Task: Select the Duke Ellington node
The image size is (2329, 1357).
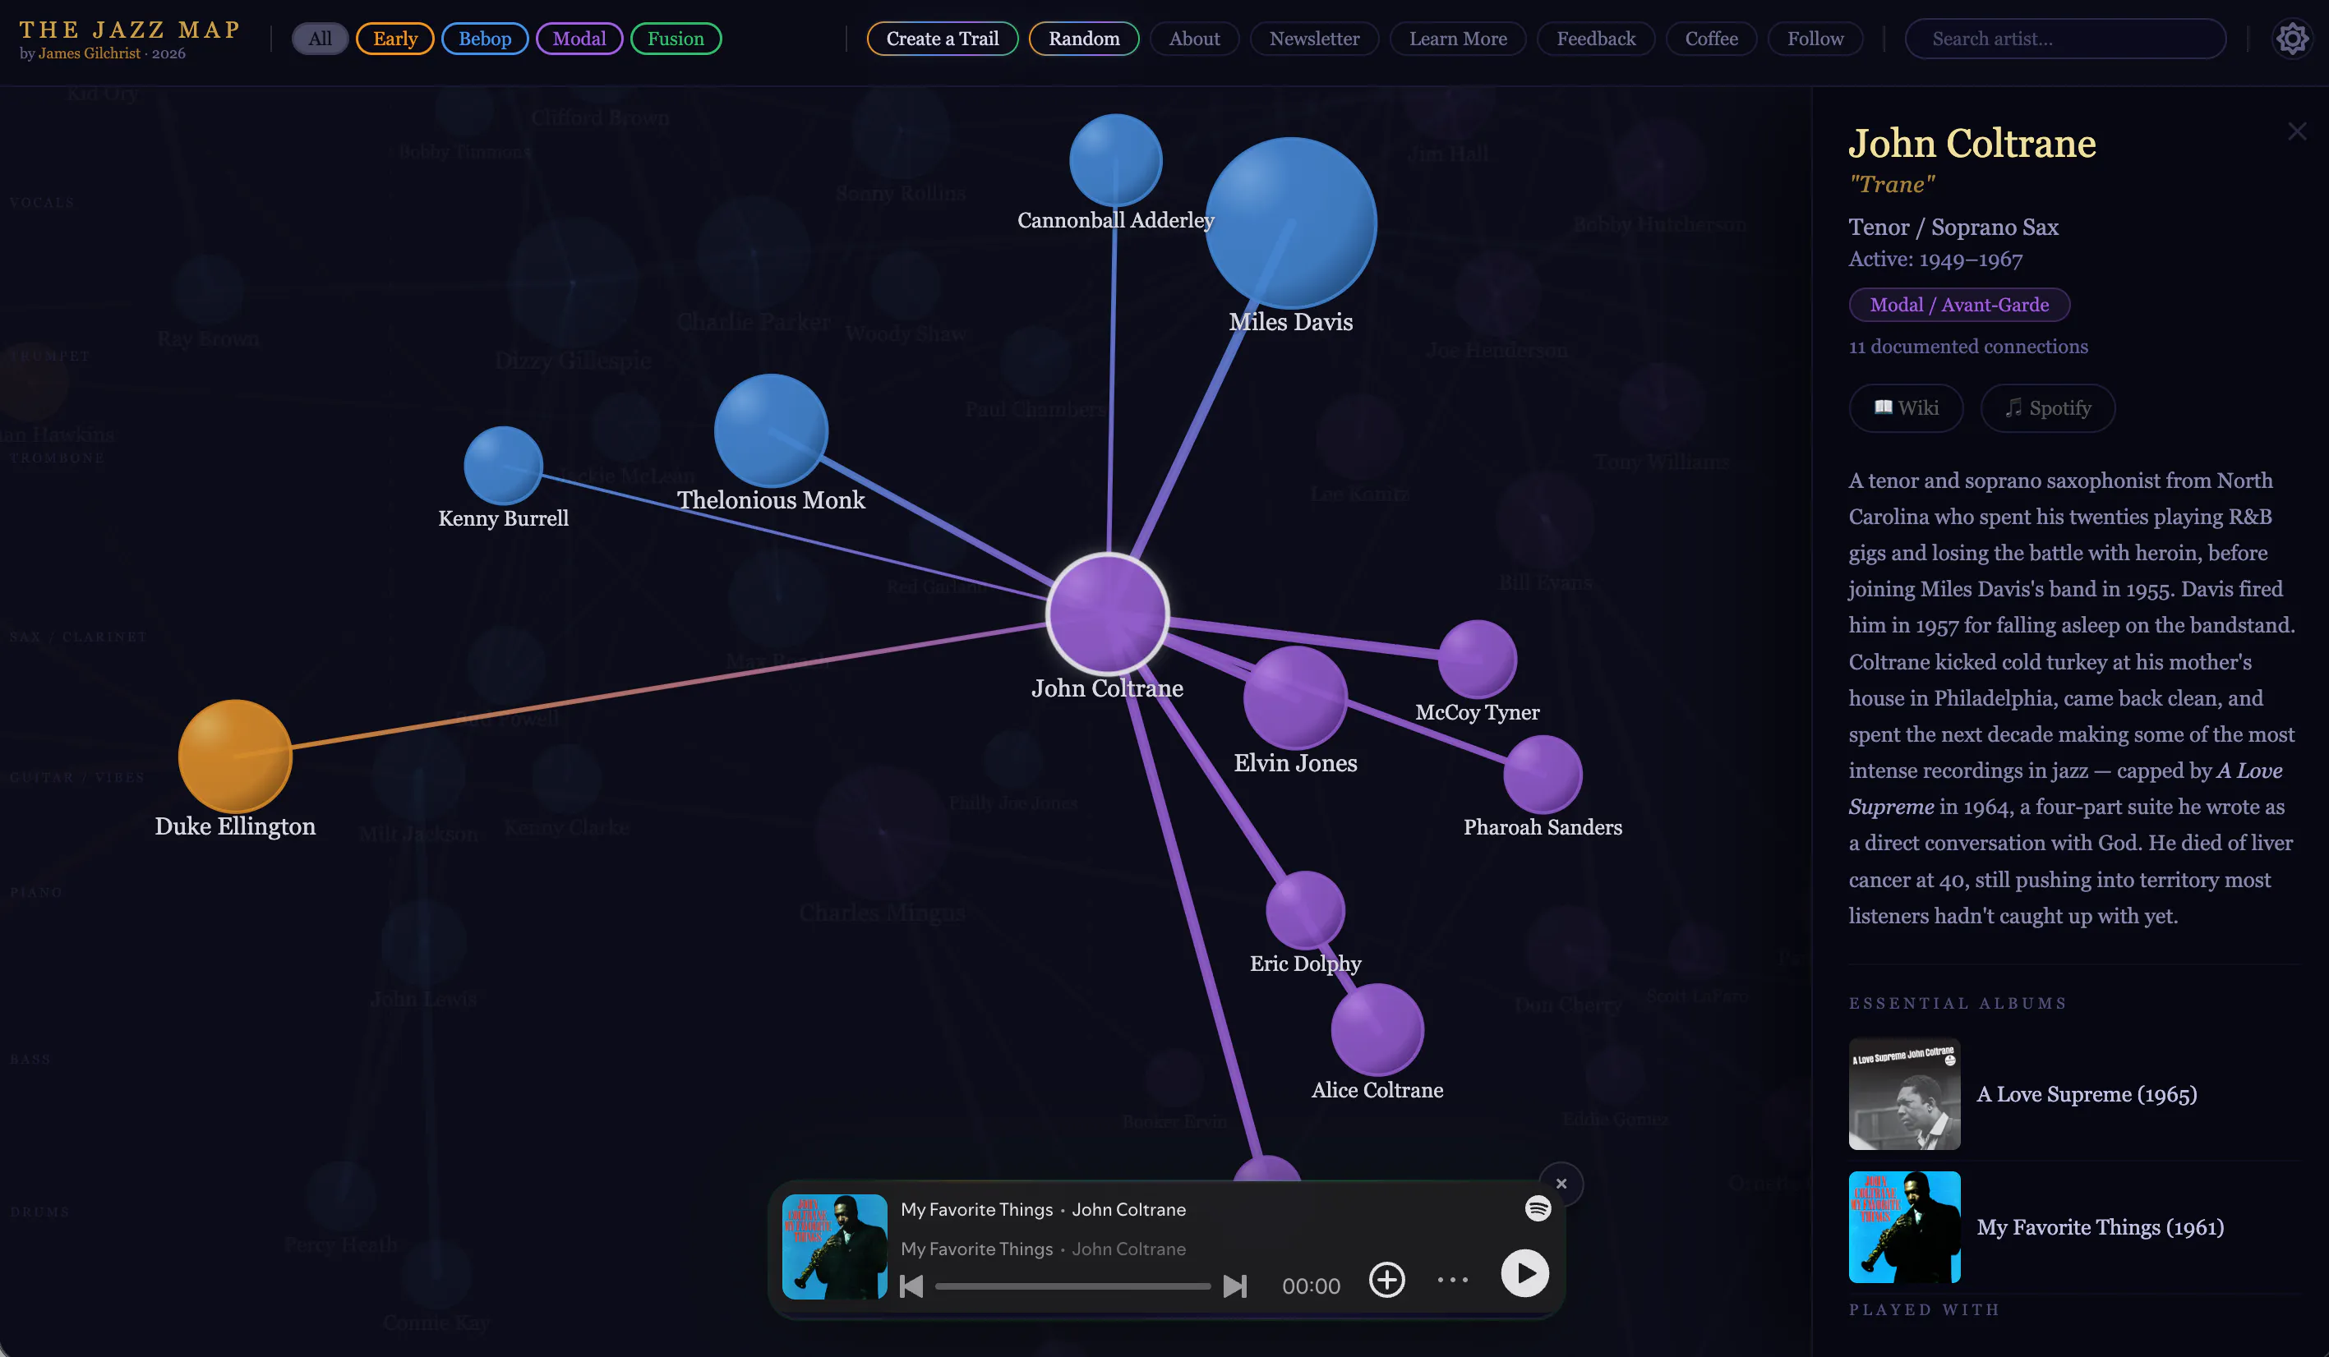Action: point(235,757)
